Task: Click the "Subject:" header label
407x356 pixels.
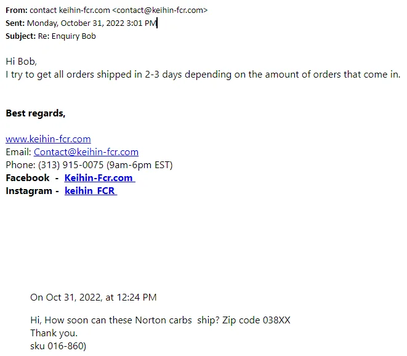Action: [x=20, y=36]
